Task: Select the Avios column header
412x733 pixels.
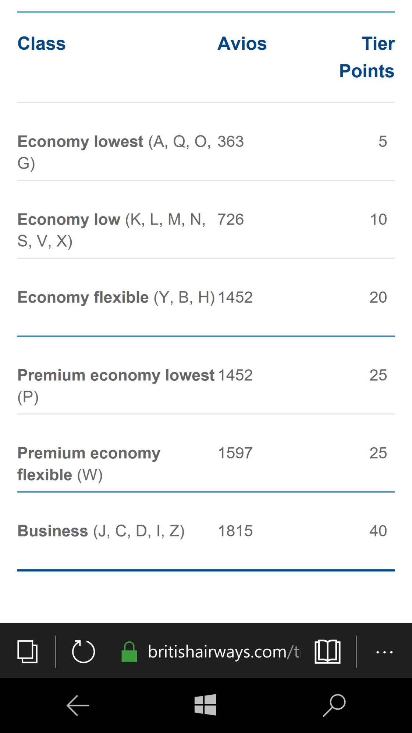Action: pos(242,44)
